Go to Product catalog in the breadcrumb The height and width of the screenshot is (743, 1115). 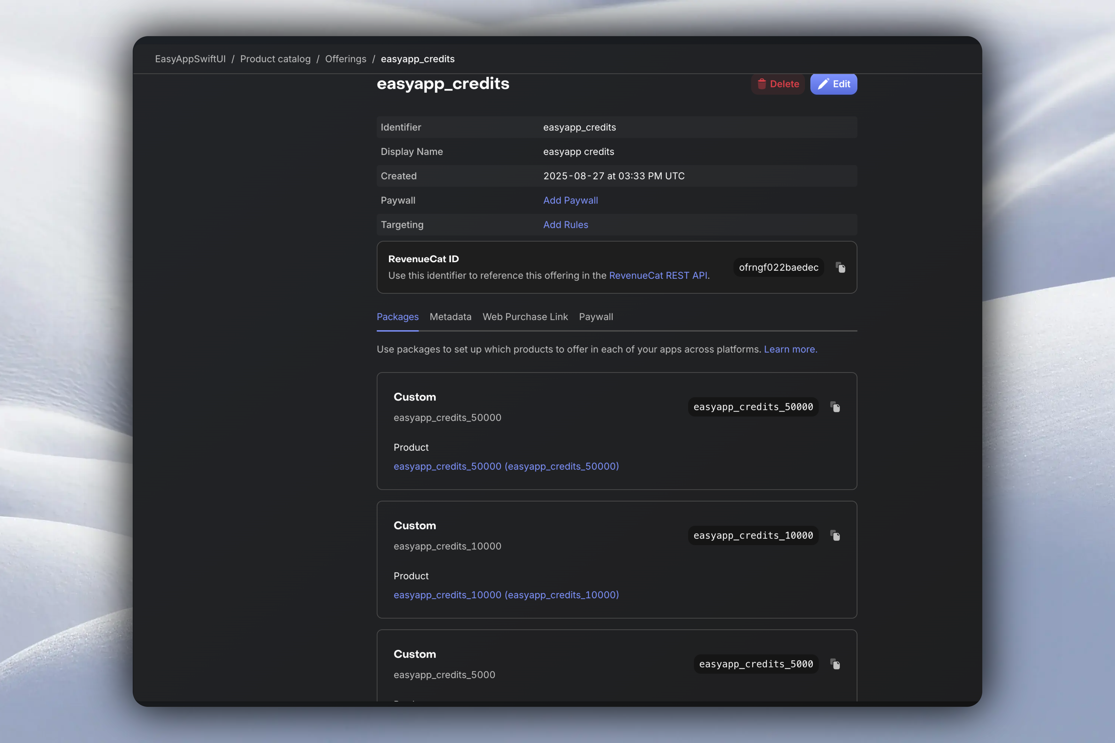(275, 59)
